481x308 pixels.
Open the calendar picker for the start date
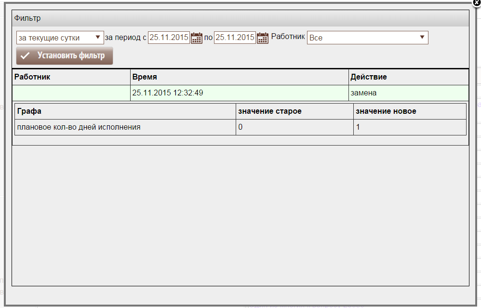[x=197, y=38]
